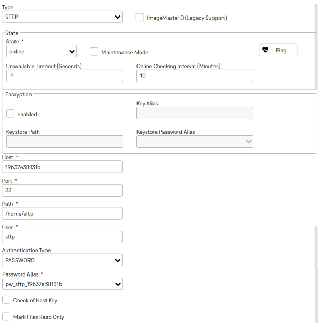Open the Type dropdown showing SFTP
319x323 pixels.
(x=62, y=17)
